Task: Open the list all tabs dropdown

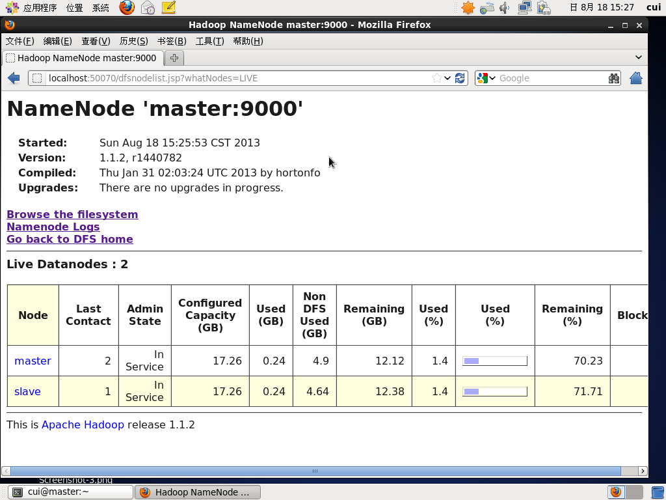Action: tap(639, 57)
